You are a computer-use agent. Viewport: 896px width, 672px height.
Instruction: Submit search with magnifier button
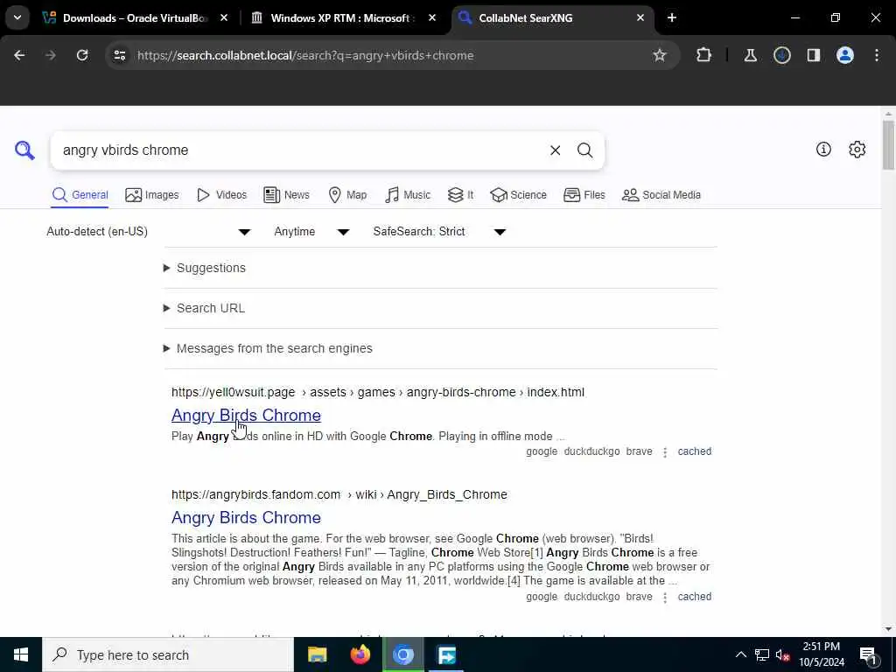tap(584, 150)
